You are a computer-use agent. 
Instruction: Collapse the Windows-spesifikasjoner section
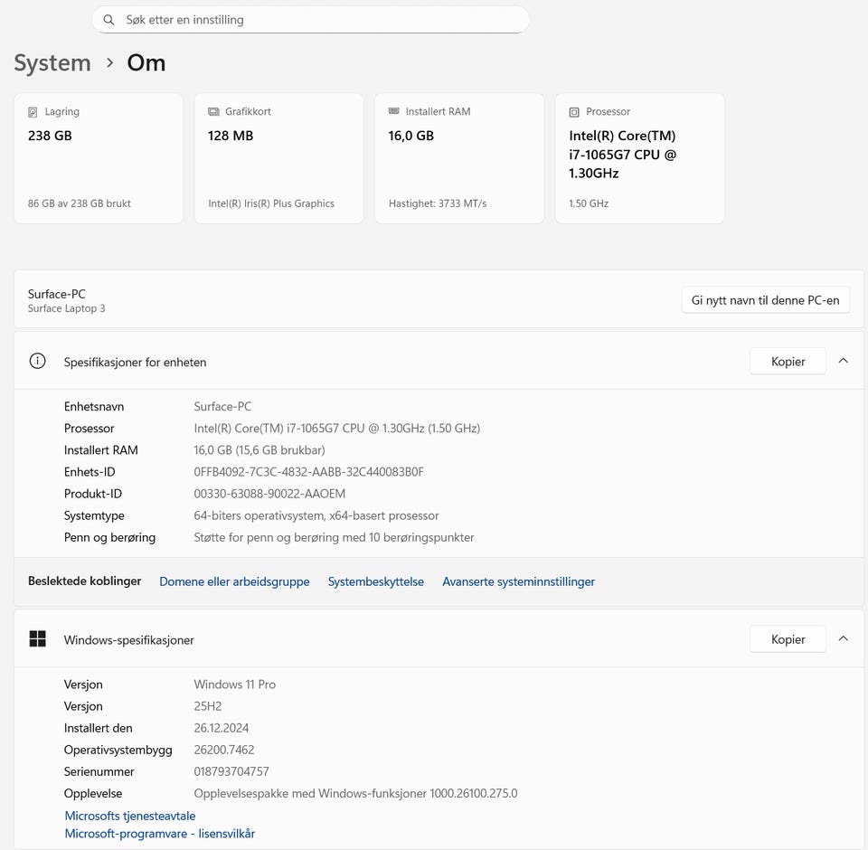tap(843, 638)
